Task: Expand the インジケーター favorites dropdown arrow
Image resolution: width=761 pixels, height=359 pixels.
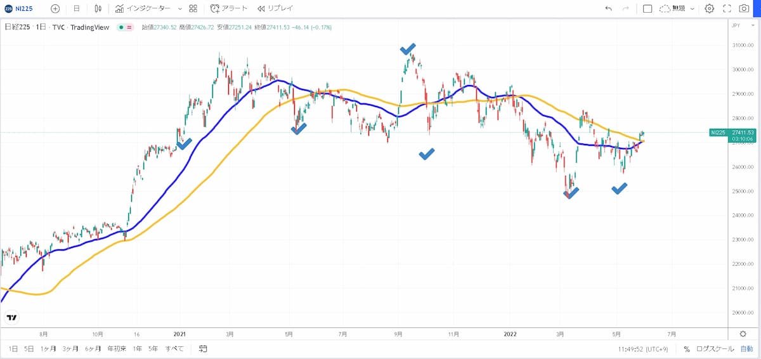Action: point(180,9)
